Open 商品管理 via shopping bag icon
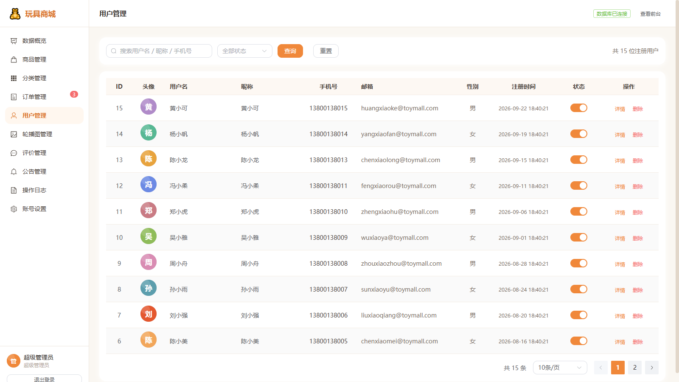 pos(14,59)
